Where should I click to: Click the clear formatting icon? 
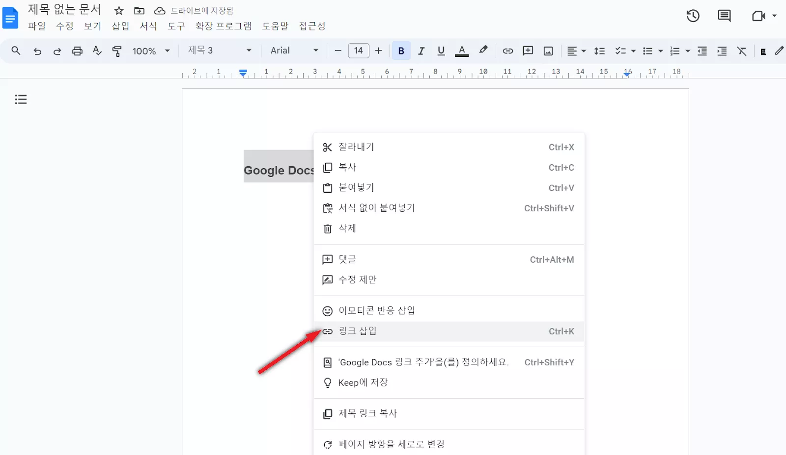tap(742, 51)
